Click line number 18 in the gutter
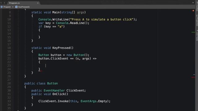 coord(9,48)
